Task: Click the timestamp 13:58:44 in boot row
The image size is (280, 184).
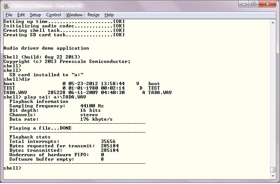Action: [x=113, y=84]
